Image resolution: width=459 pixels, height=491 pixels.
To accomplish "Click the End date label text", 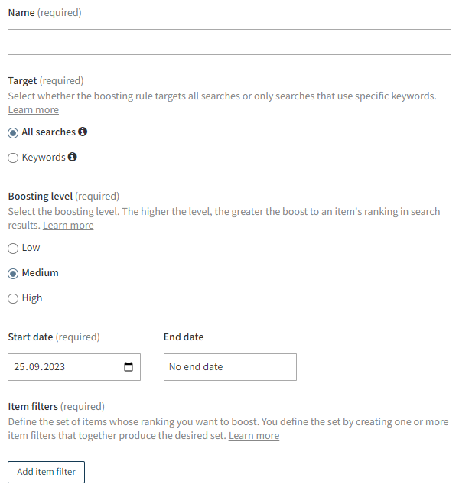I will coord(184,337).
